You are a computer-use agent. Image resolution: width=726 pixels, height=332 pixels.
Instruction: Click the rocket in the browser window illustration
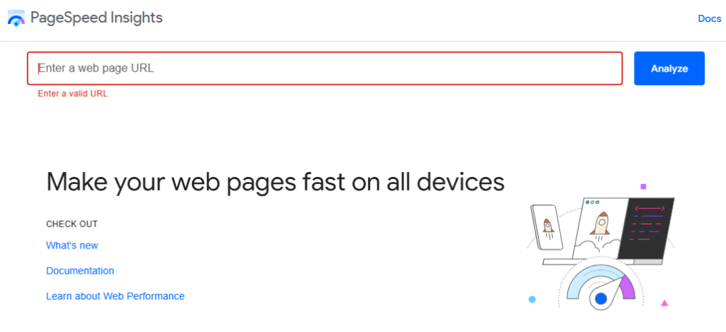[600, 223]
